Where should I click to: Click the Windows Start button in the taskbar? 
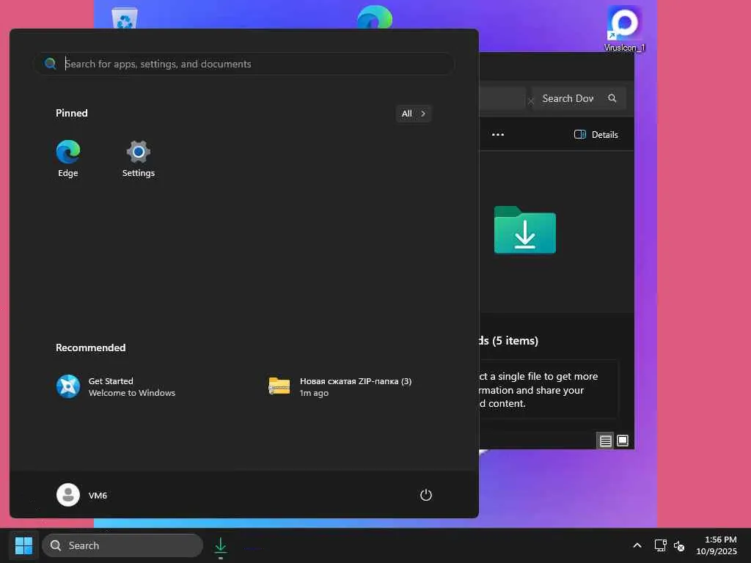tap(23, 545)
